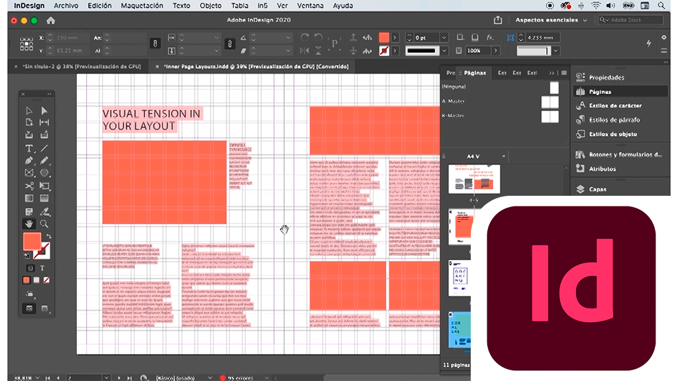The image size is (678, 381).
Task: Click the Home icon in title bar
Action: 50,21
